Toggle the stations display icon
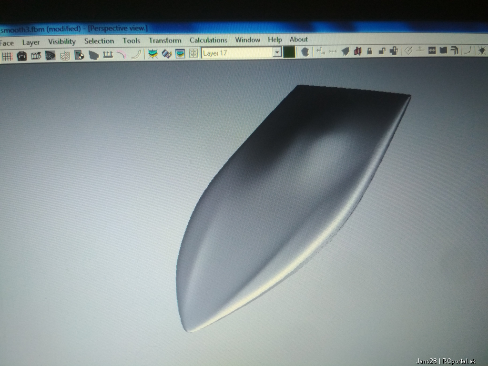Viewport: 488px width, 366px height. tap(36, 56)
